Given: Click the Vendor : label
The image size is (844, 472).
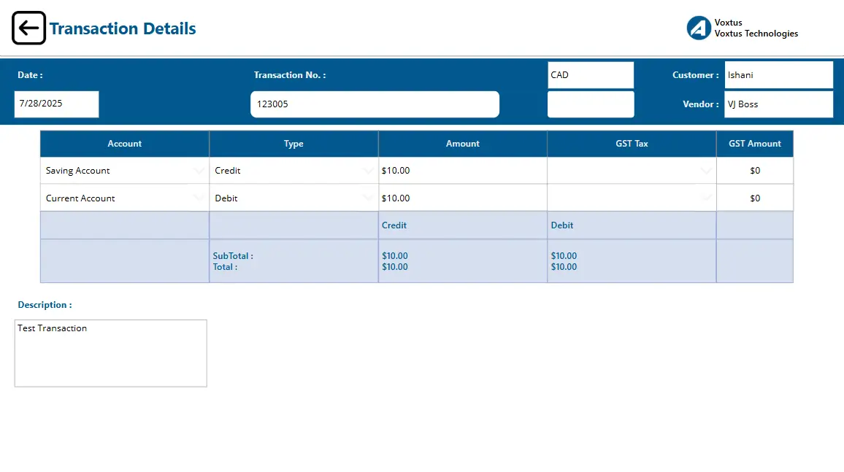Looking at the screenshot, I should point(701,104).
